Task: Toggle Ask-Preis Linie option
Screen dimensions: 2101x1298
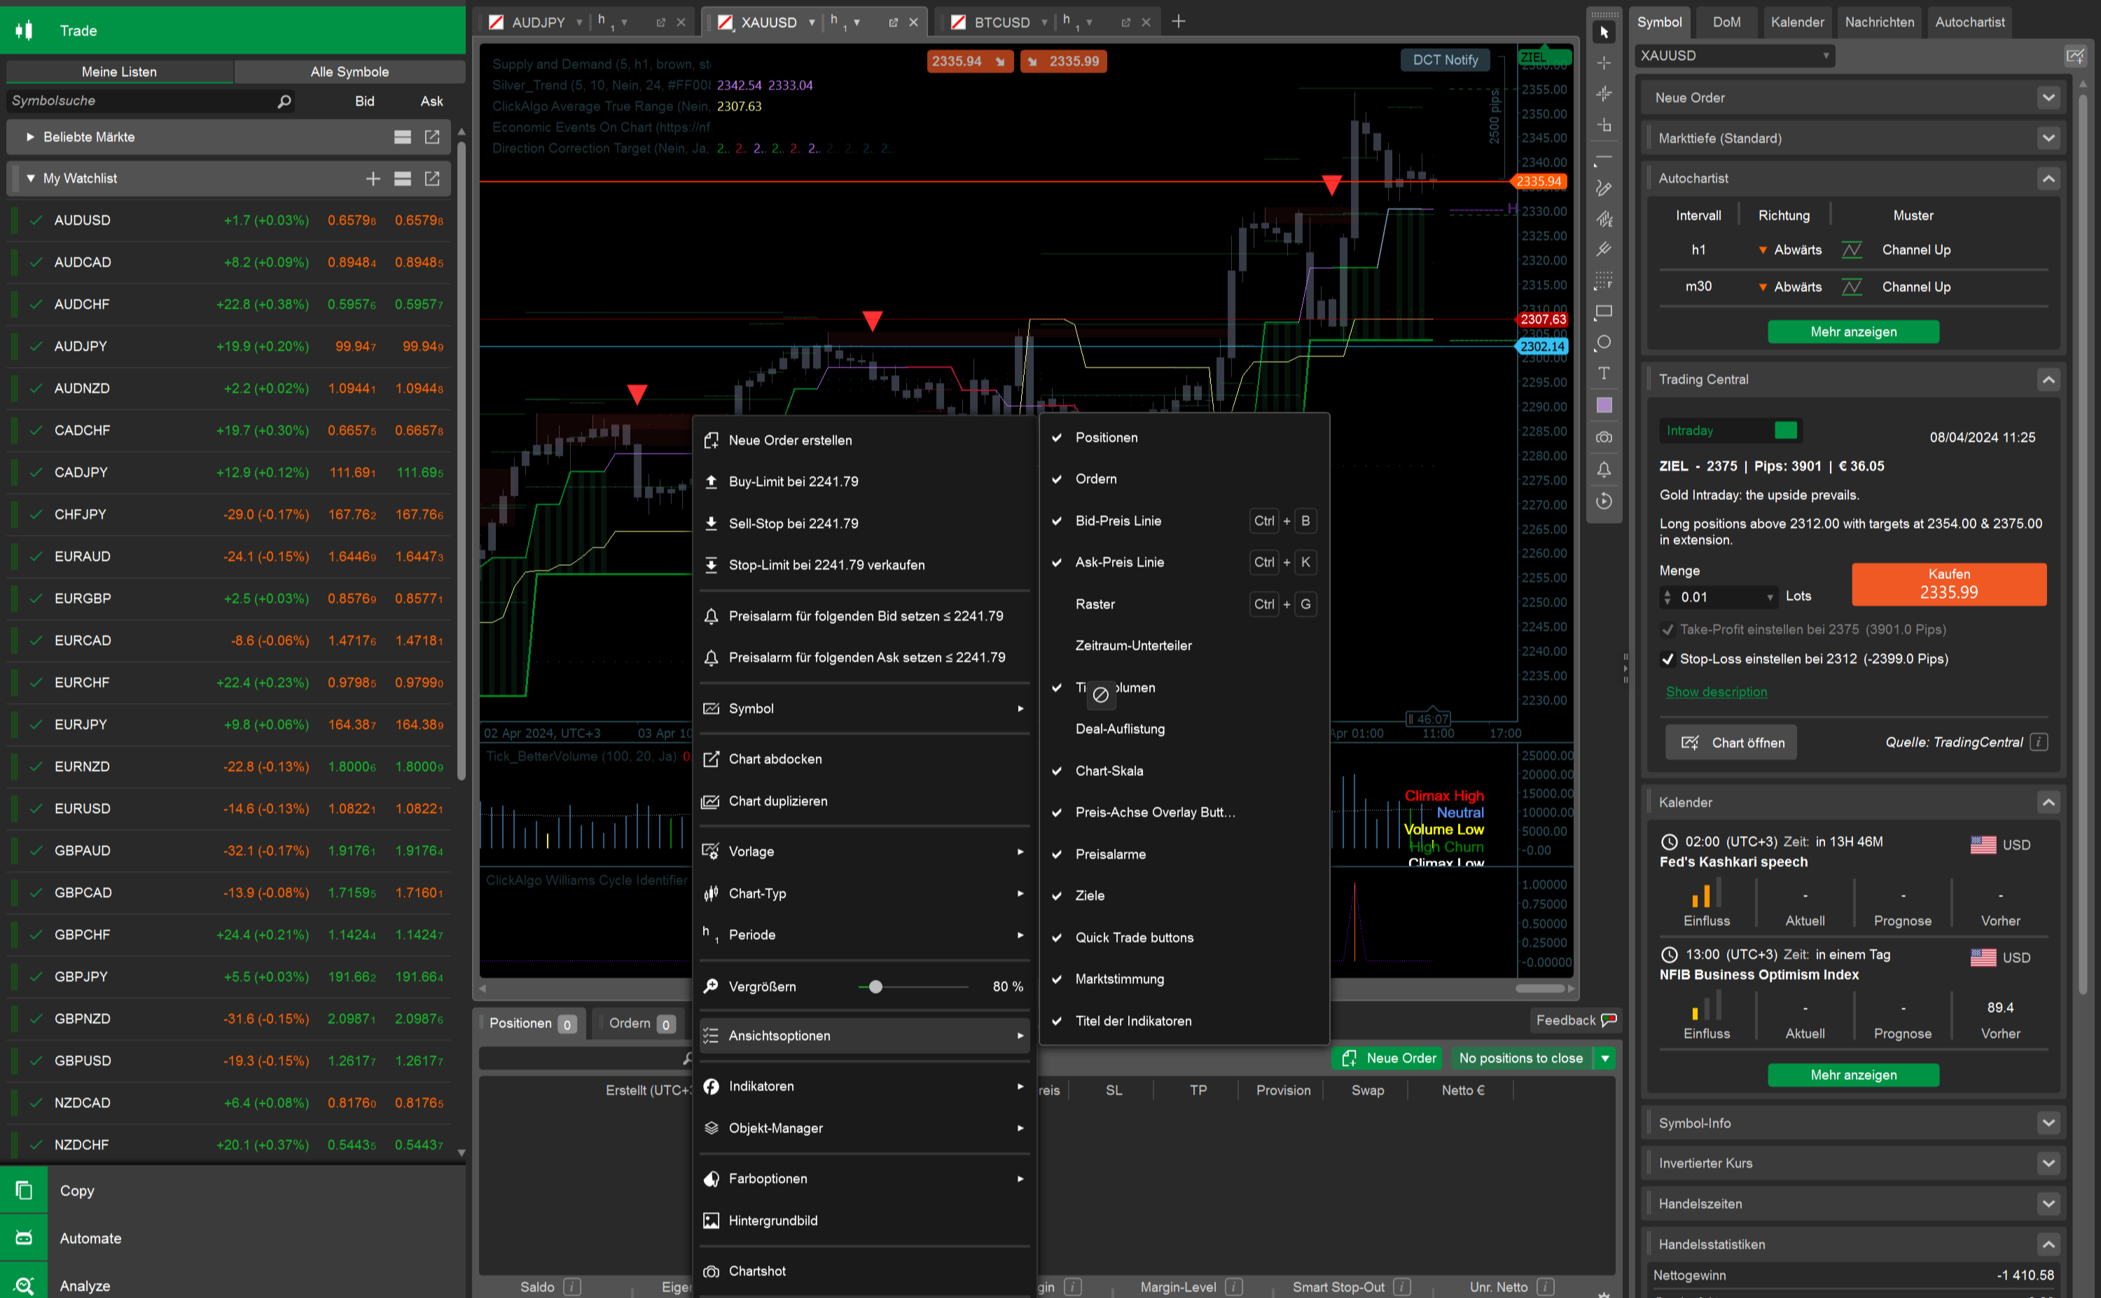Action: pyautogui.click(x=1184, y=562)
